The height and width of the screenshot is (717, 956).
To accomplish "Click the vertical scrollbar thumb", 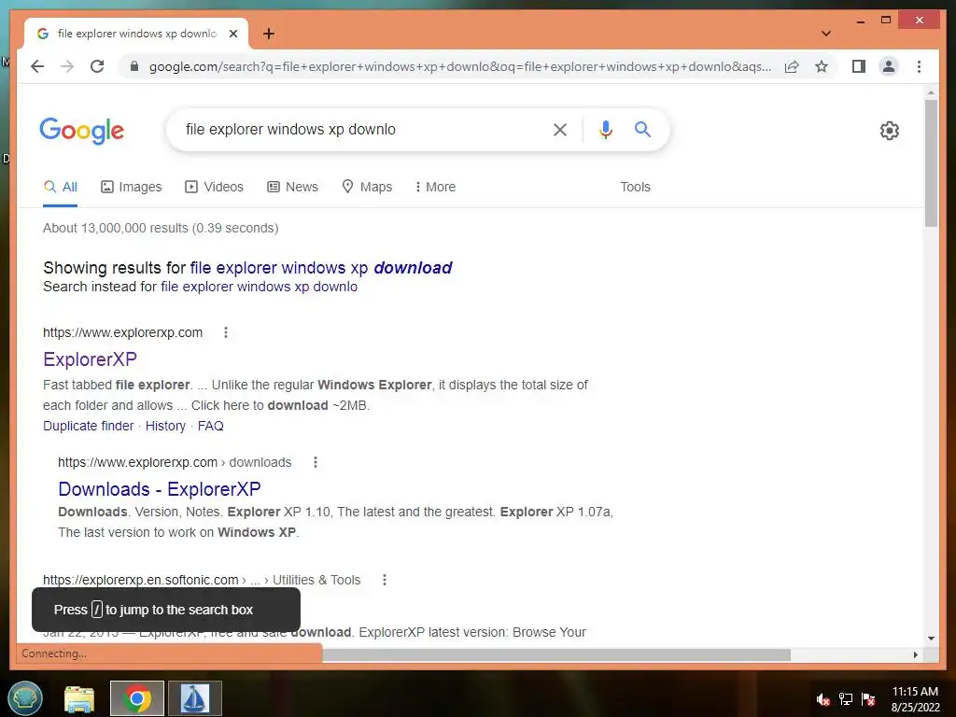I will pyautogui.click(x=931, y=163).
